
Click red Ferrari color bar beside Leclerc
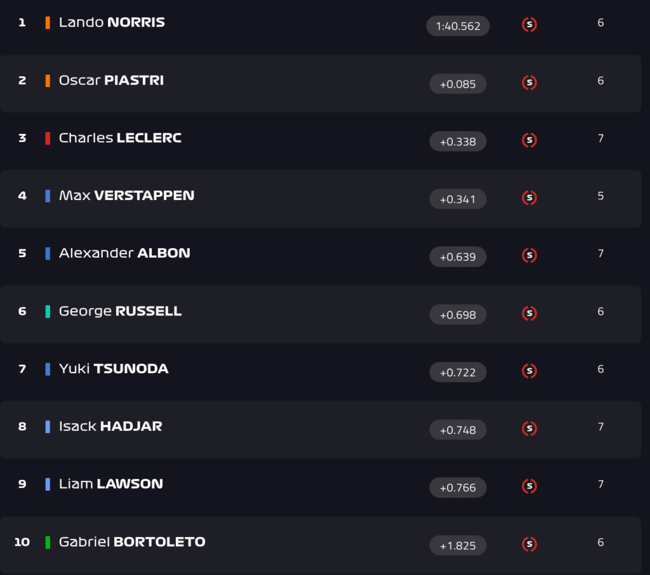tap(48, 138)
